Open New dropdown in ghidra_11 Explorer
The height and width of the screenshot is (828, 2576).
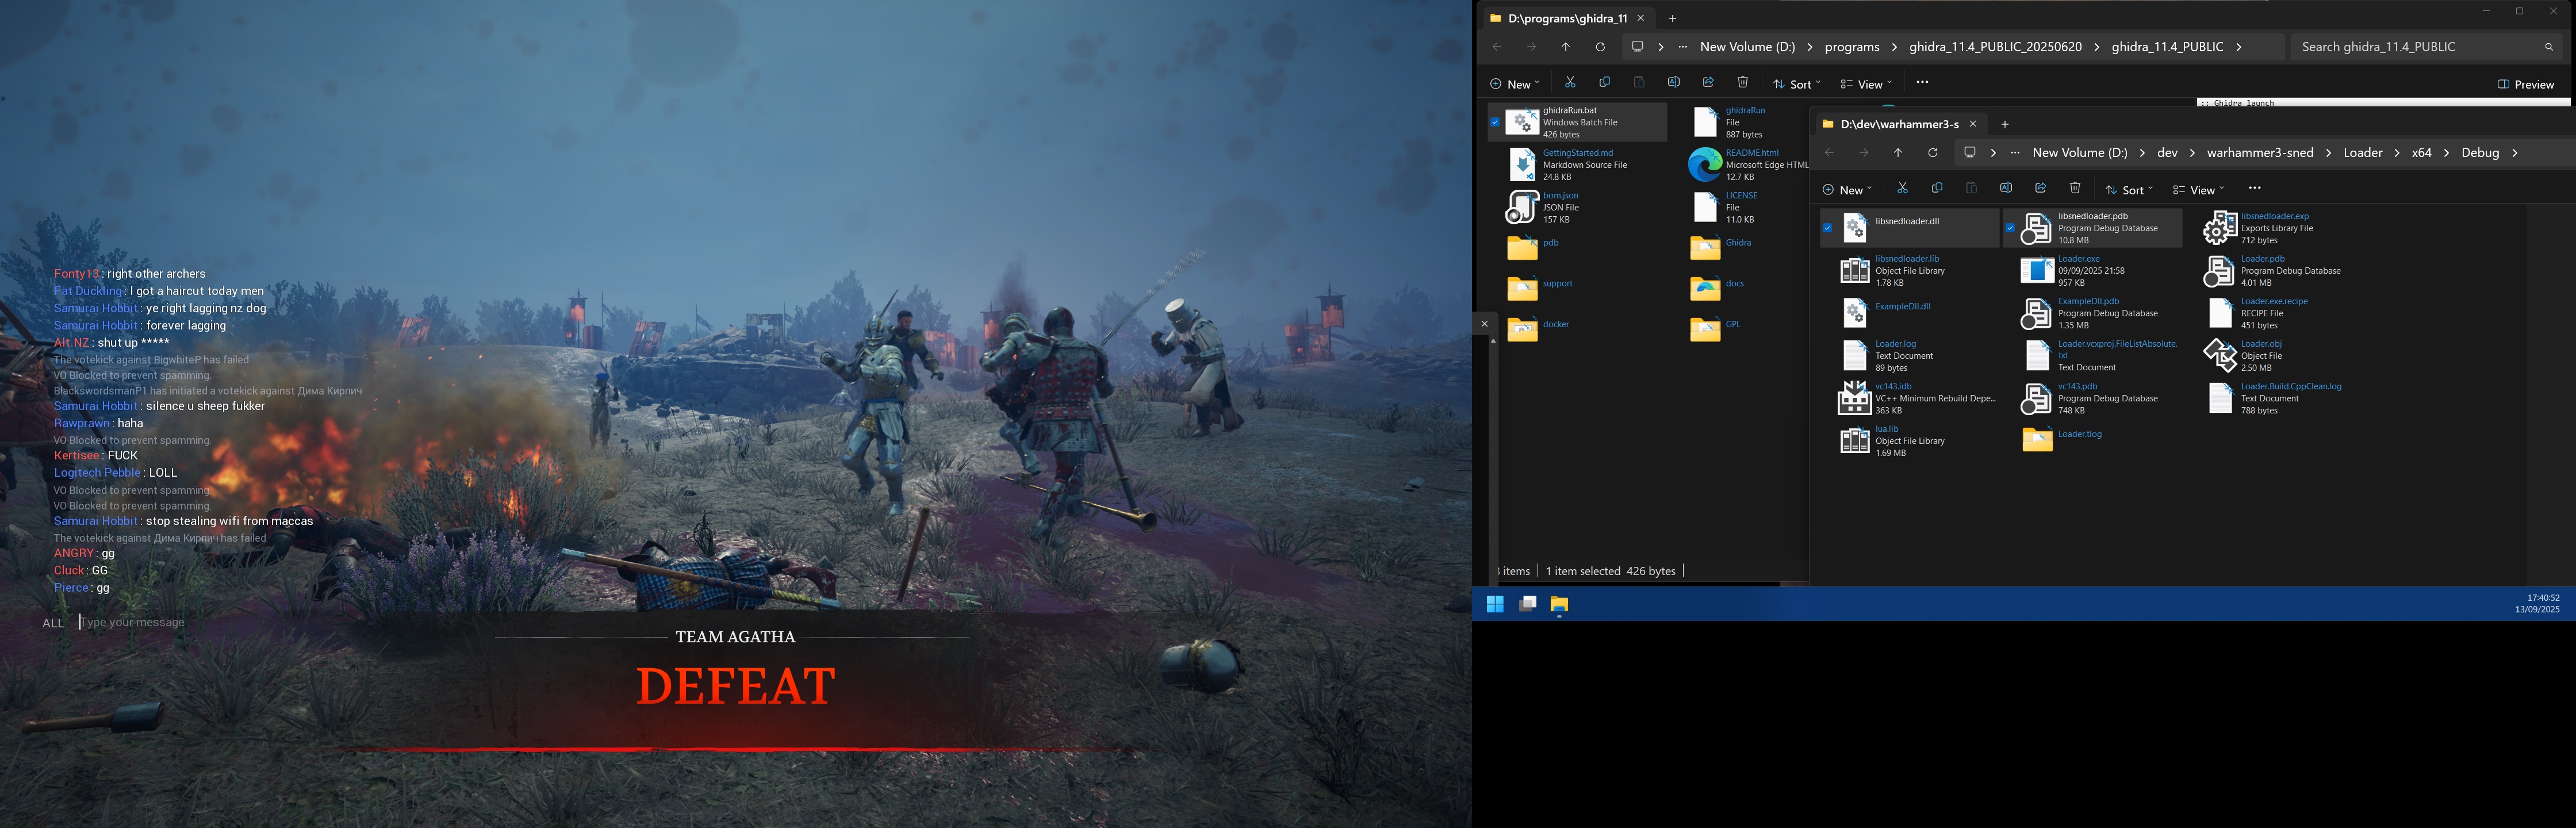1514,84
